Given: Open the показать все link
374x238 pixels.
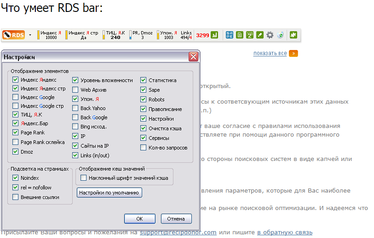Looking at the screenshot, I should point(270,53).
